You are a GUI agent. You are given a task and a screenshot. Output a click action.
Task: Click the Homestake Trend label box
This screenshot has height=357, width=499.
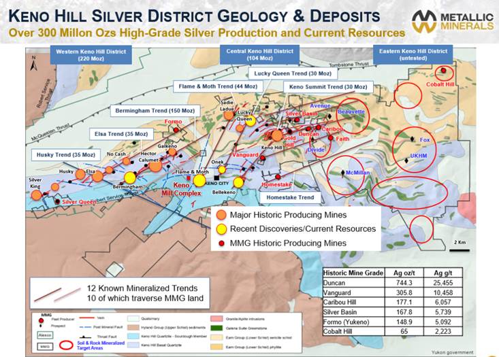(x=290, y=197)
